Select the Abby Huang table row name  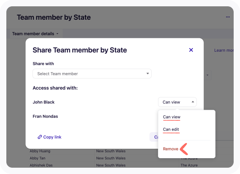(x=40, y=151)
